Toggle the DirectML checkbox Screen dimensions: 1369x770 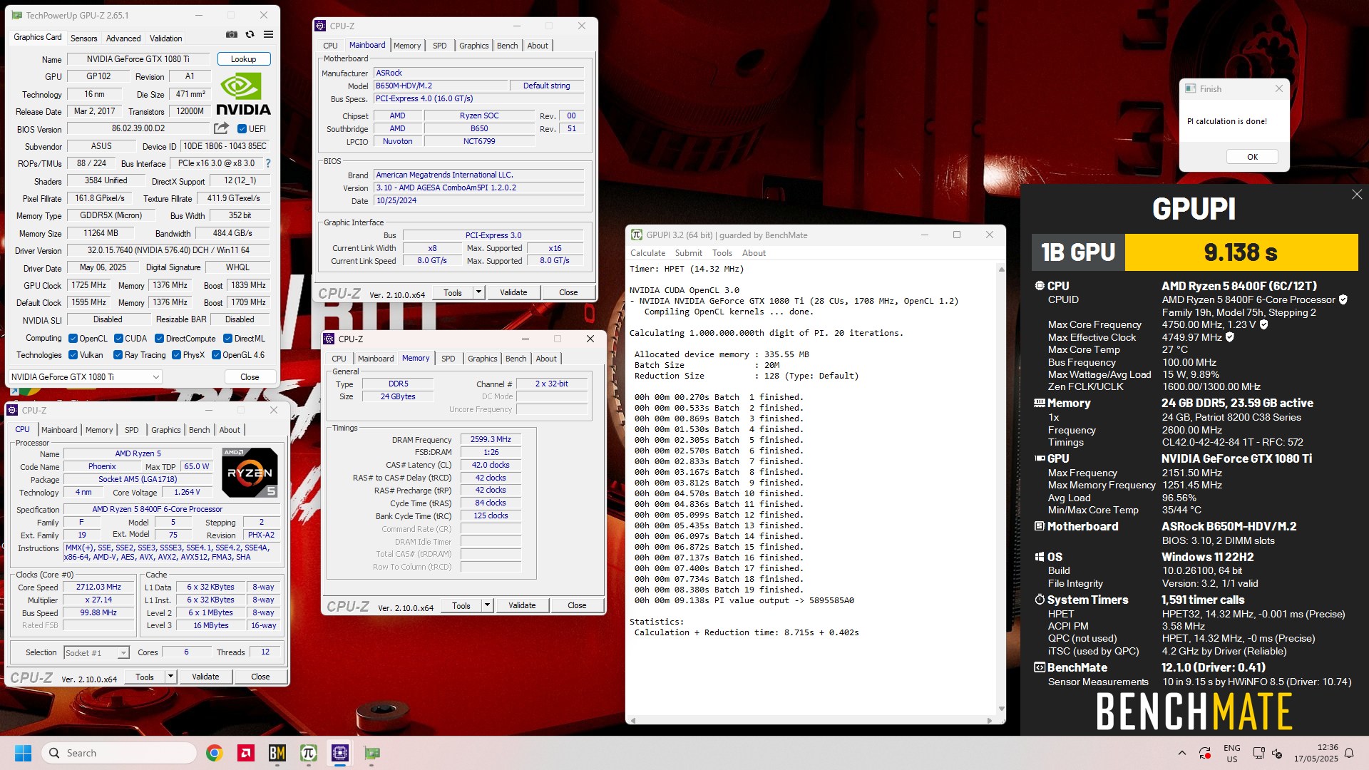227,339
